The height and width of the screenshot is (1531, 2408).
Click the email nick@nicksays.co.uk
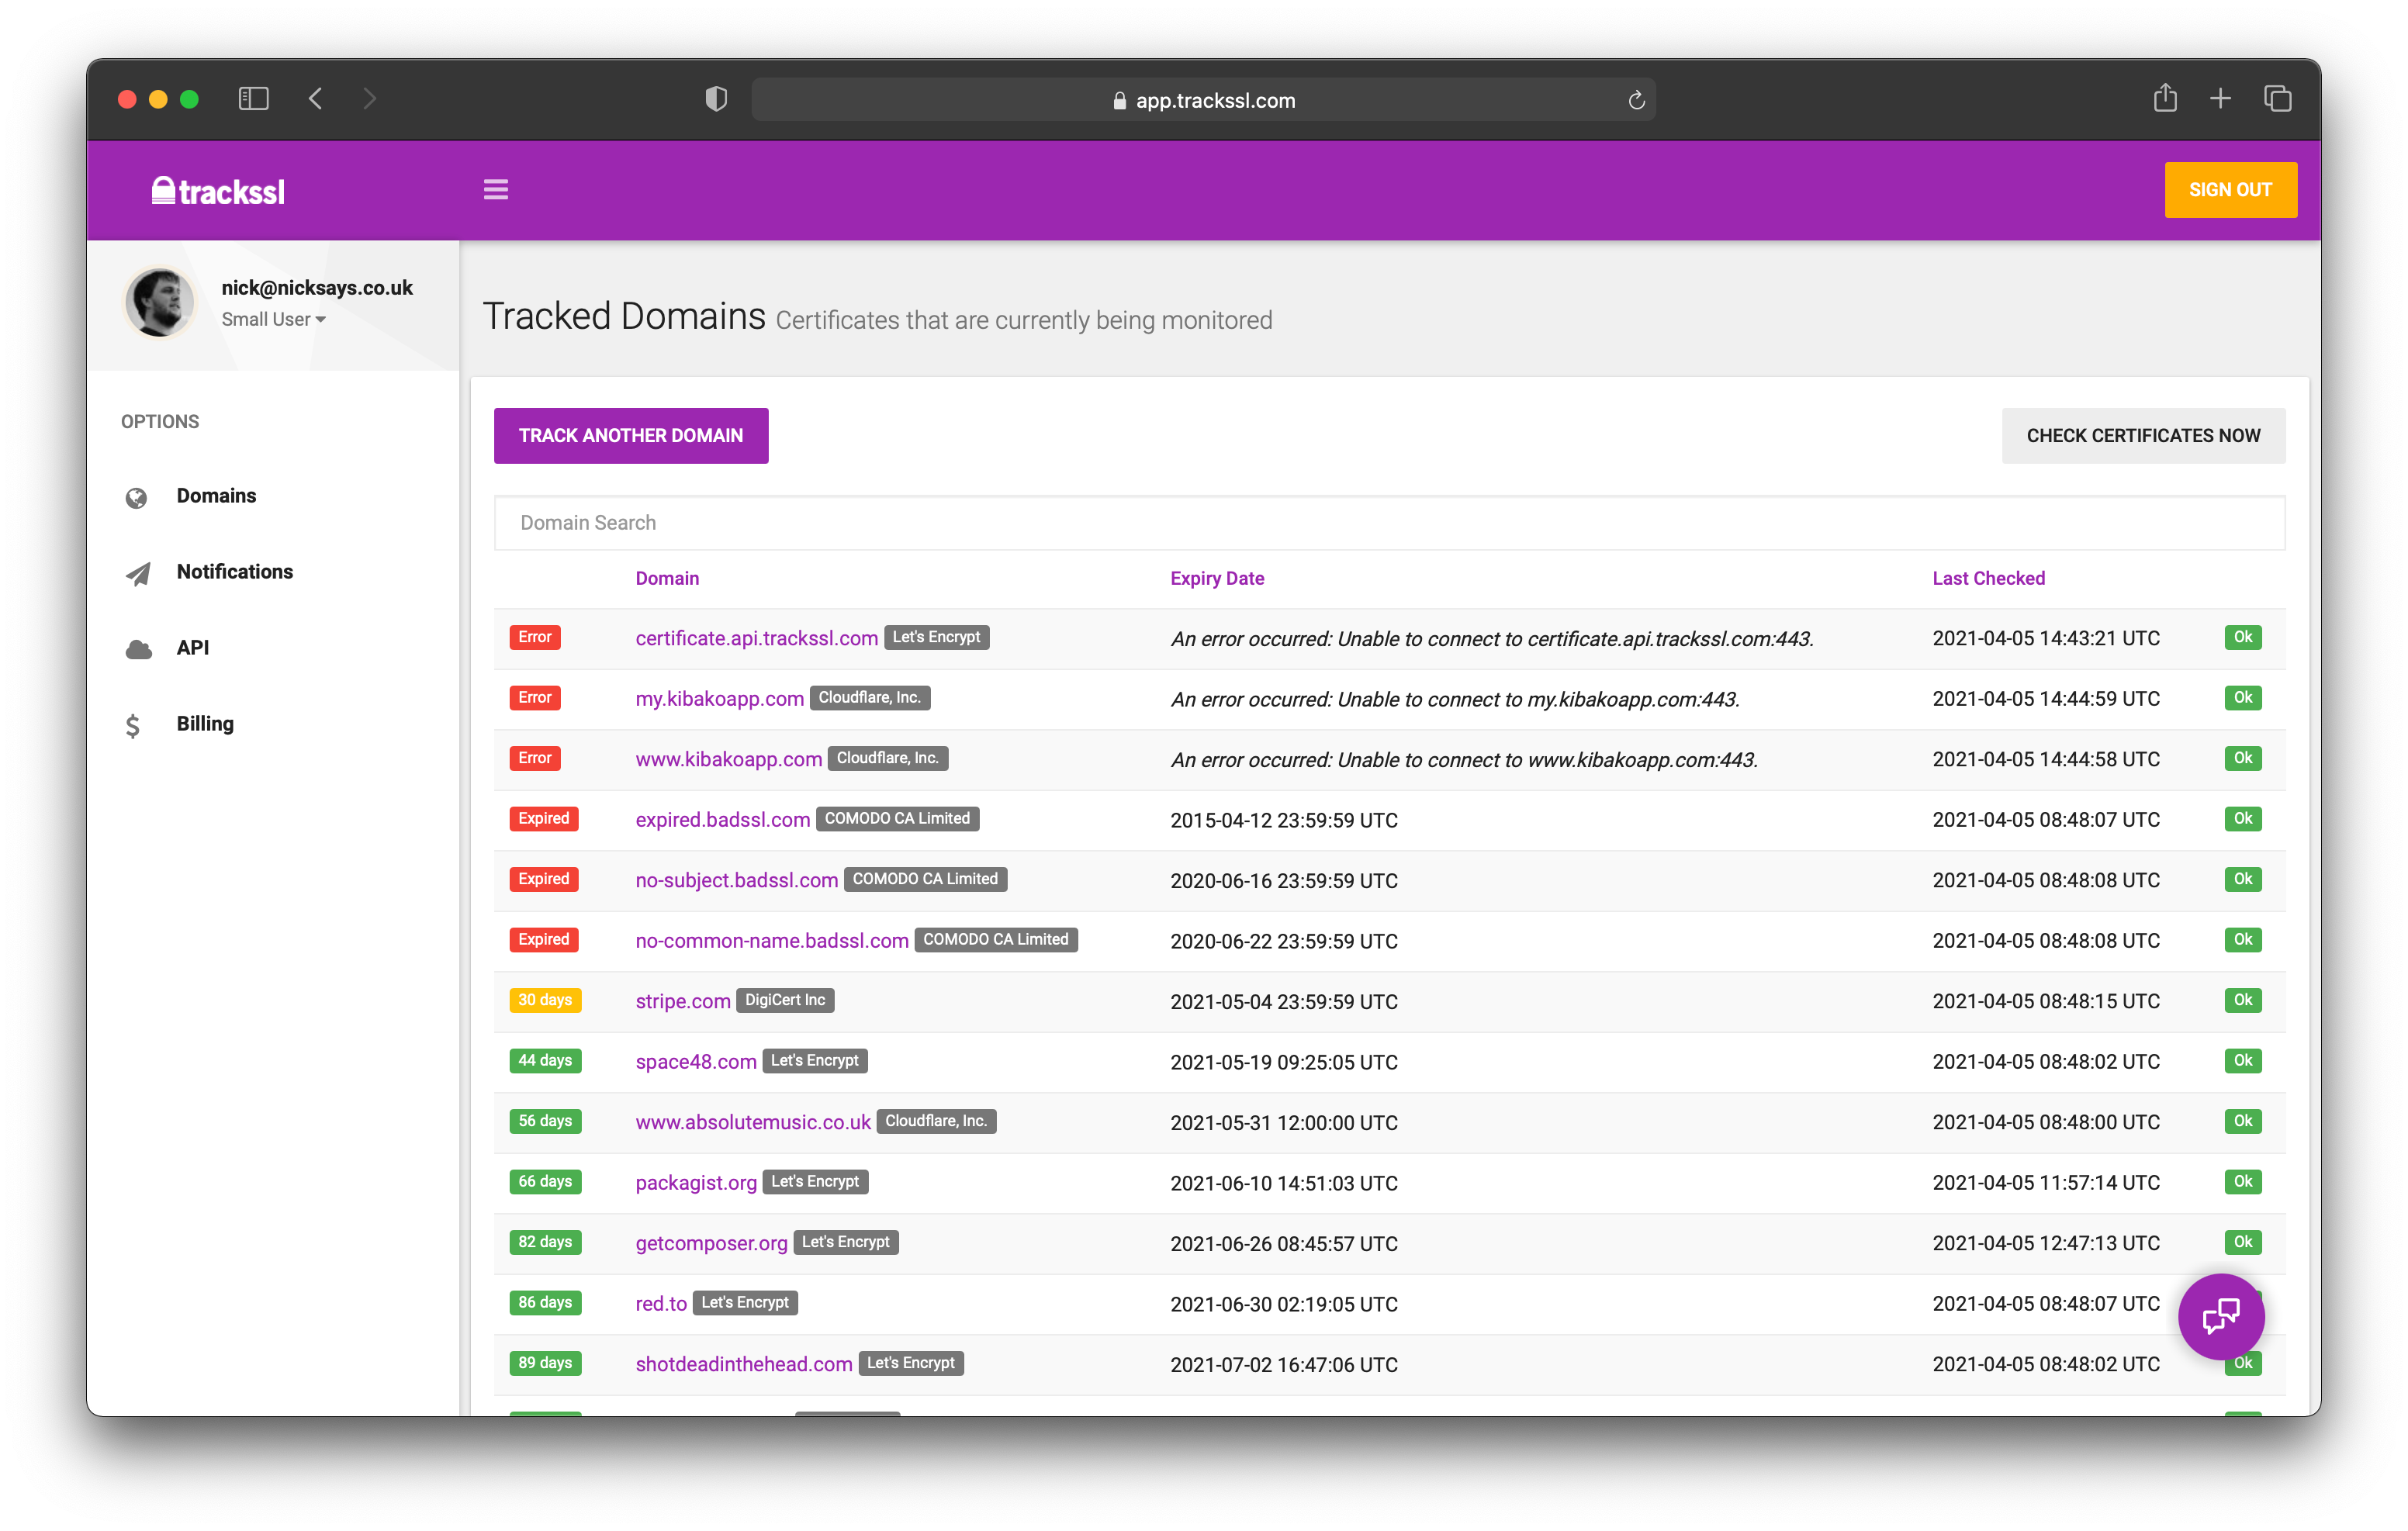coord(317,287)
